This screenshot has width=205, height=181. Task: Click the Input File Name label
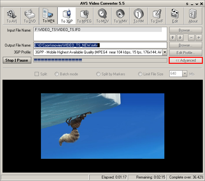19,30
